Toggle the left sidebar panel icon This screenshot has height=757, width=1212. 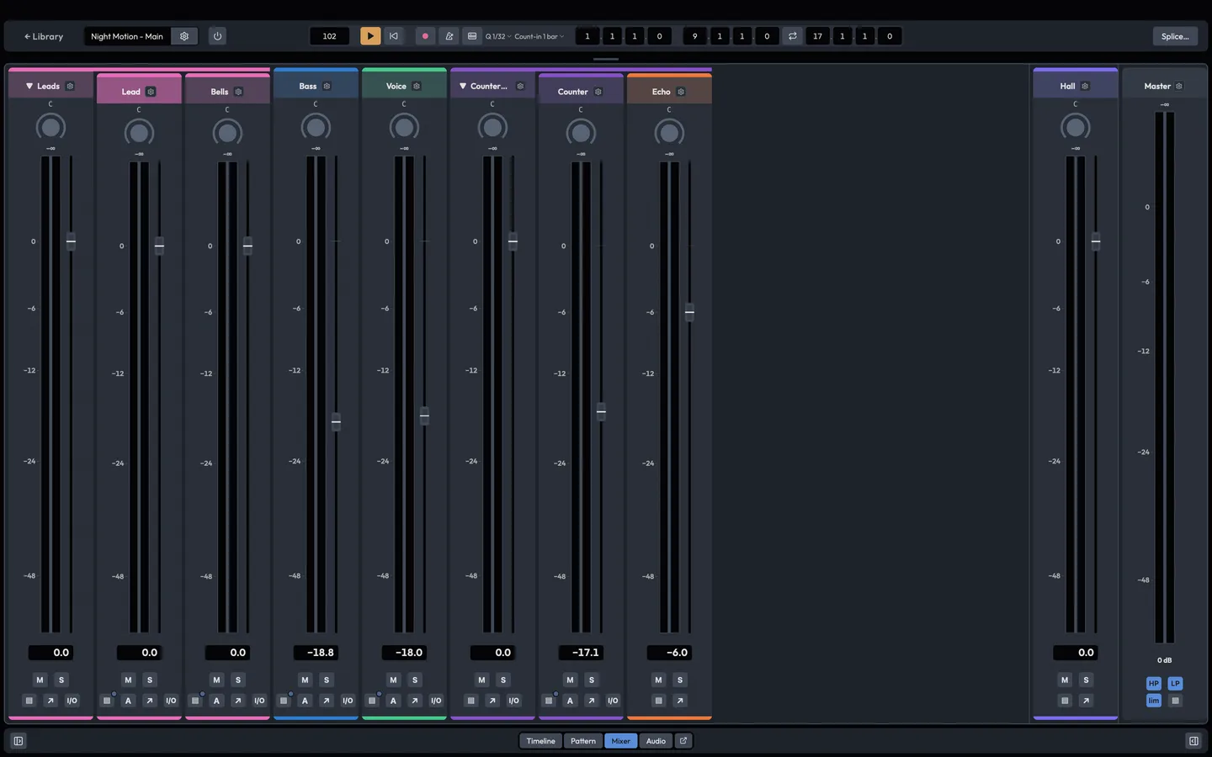coord(19,741)
